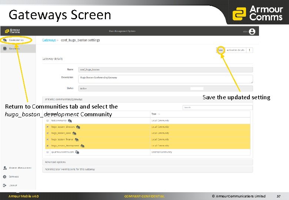The image size is (289, 200).
Task: Select the hugo_boston_directors name text
Action: click(63, 127)
